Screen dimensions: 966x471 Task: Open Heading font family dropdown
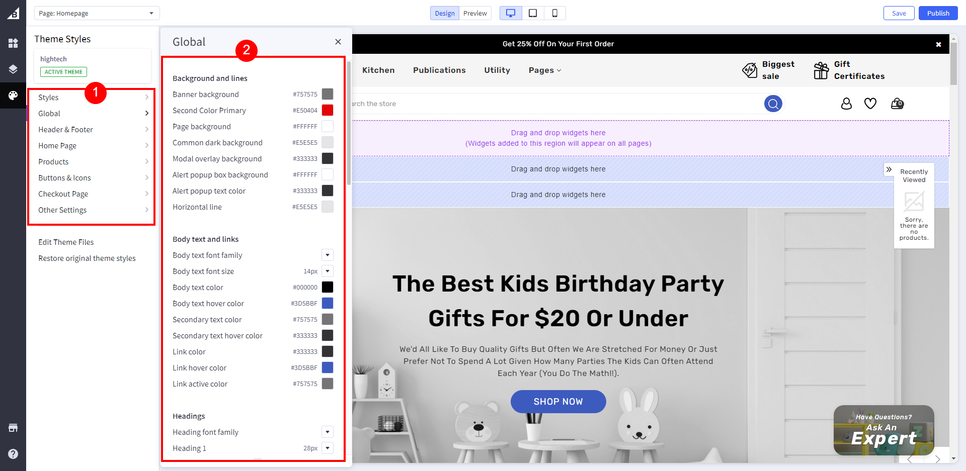tap(328, 432)
